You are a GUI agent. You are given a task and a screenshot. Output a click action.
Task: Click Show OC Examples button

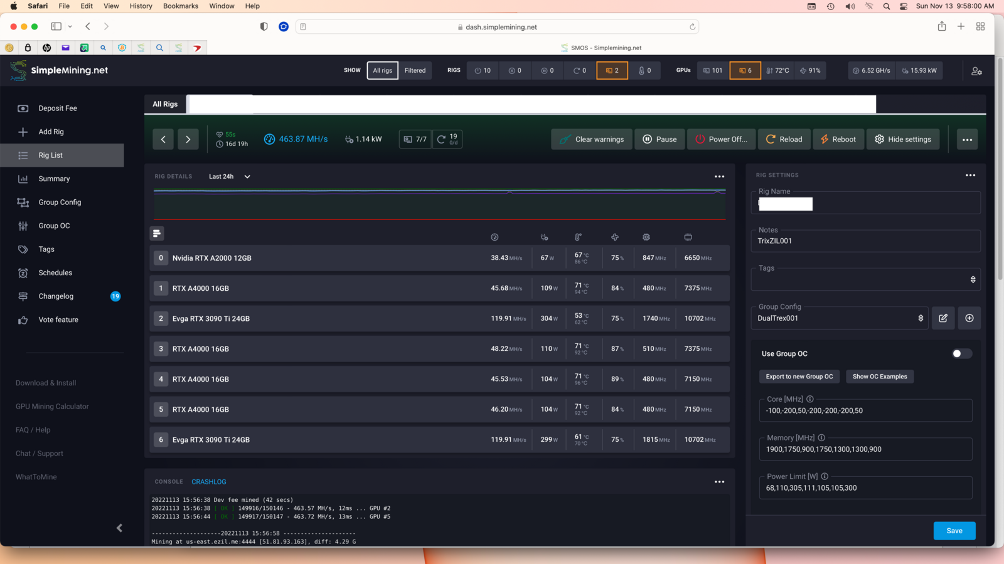pos(880,377)
